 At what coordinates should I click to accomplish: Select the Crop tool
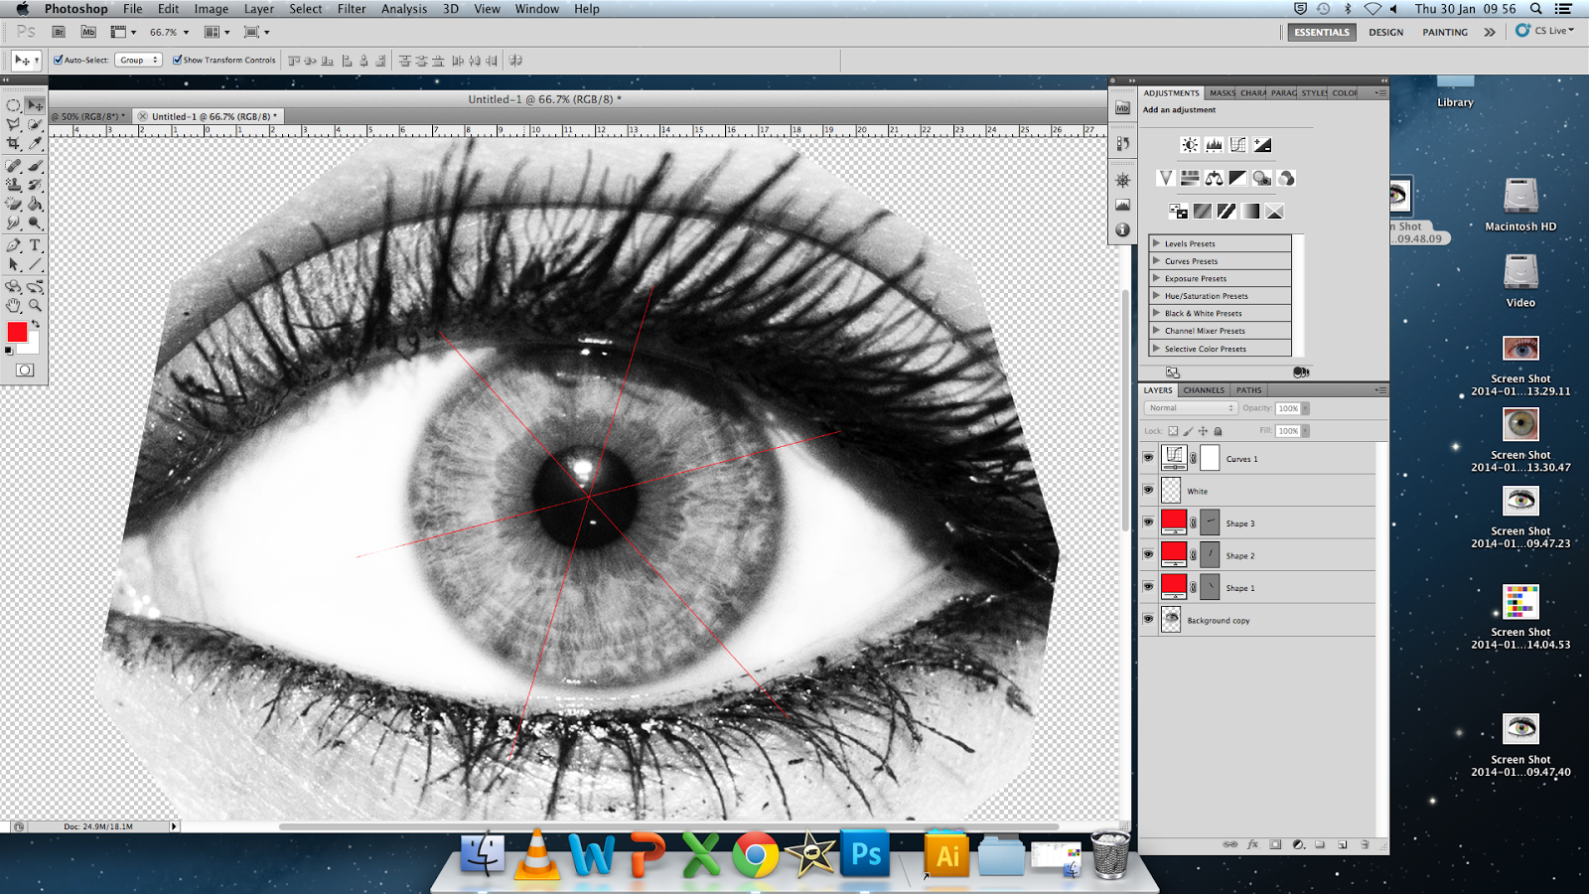pos(13,142)
